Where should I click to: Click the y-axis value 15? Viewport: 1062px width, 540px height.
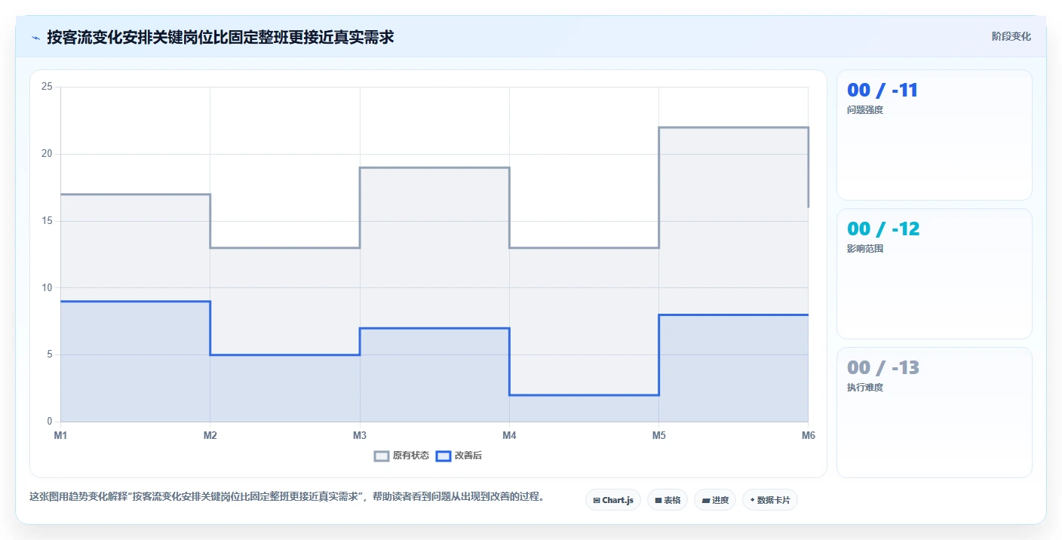(x=47, y=221)
